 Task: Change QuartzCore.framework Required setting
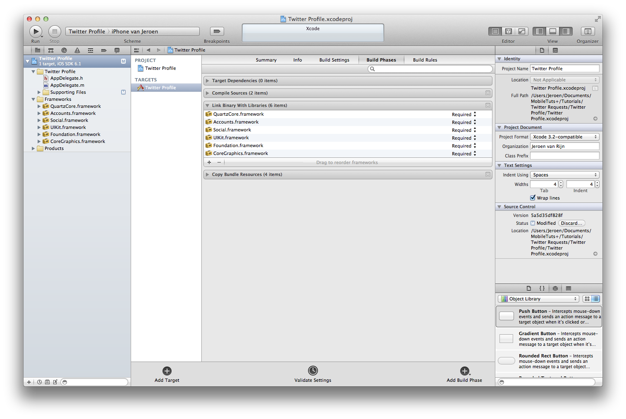(x=464, y=114)
